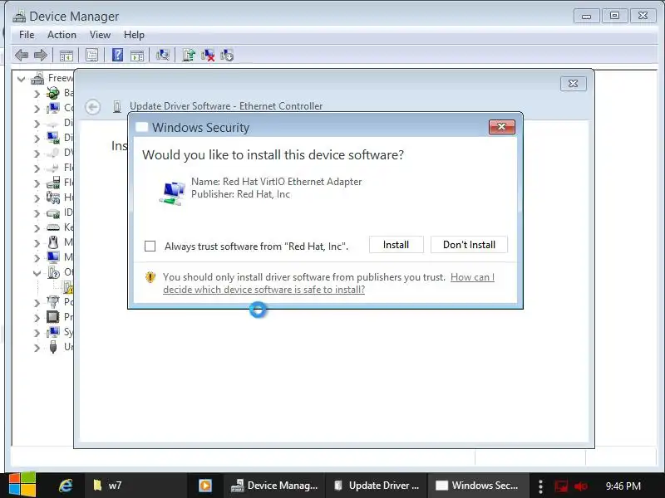Click the Install button
The height and width of the screenshot is (498, 665).
(397, 245)
